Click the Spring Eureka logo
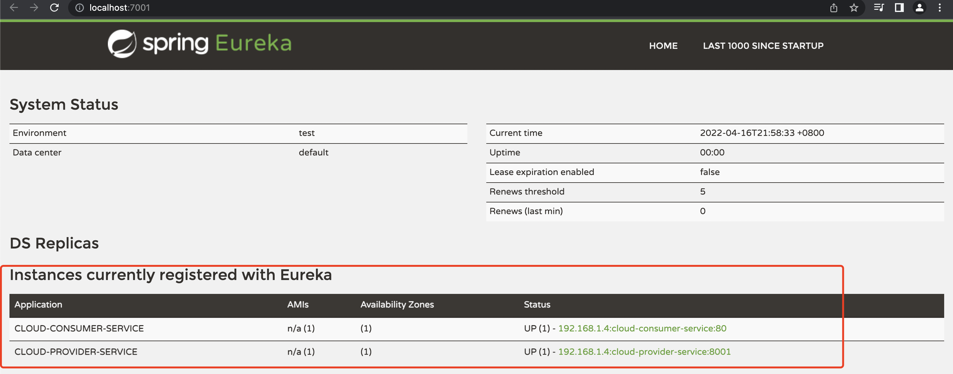Image resolution: width=953 pixels, height=374 pixels. [199, 44]
